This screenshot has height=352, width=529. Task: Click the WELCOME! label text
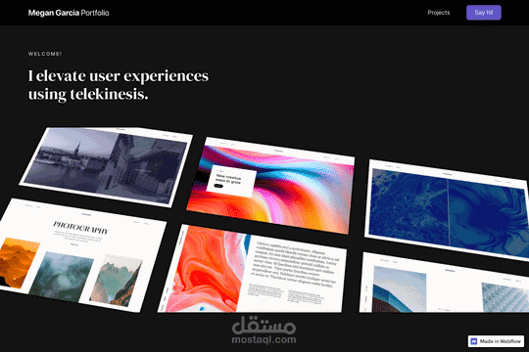click(45, 54)
